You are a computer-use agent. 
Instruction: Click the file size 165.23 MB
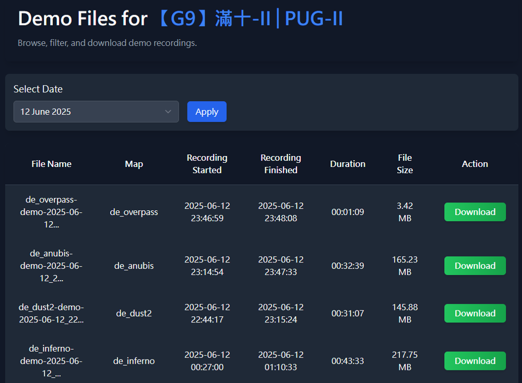click(x=405, y=266)
